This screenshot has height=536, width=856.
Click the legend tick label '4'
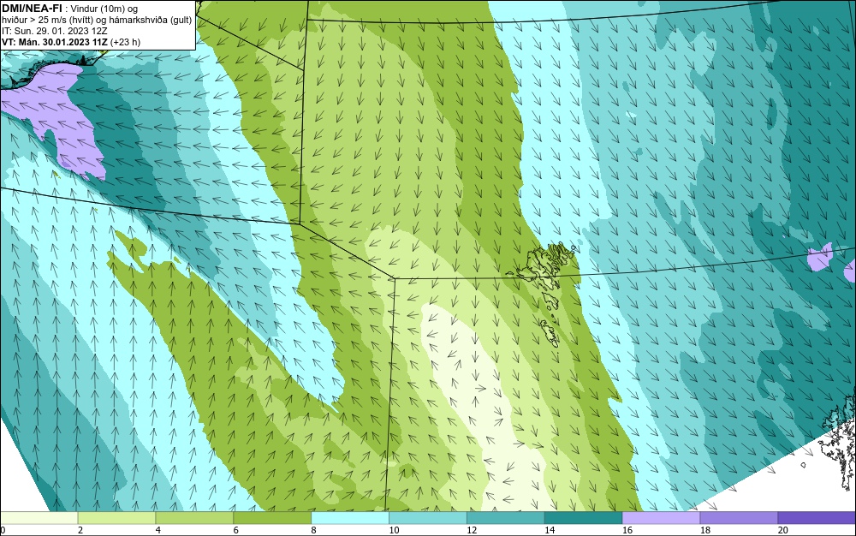click(158, 530)
